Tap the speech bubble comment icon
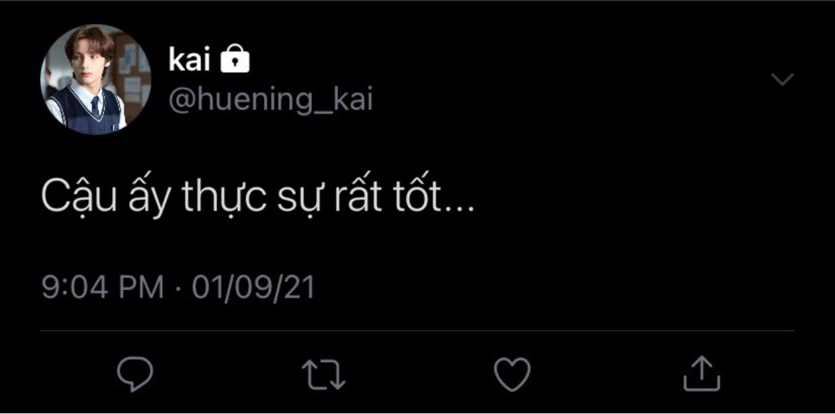Viewport: 835px width, 414px height. point(135,374)
